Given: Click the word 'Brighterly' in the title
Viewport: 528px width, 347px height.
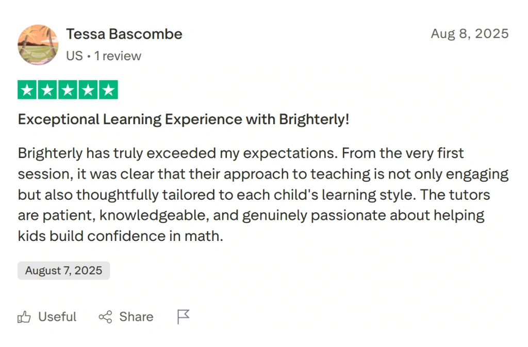Looking at the screenshot, I should tap(313, 119).
